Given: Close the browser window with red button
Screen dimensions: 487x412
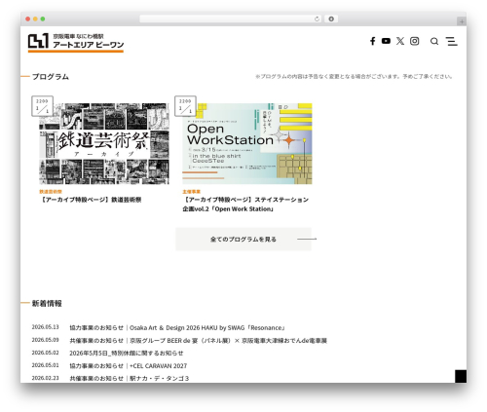Looking at the screenshot, I should [x=28, y=19].
